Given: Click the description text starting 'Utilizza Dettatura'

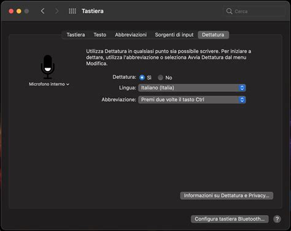Looking at the screenshot, I should click(x=169, y=57).
